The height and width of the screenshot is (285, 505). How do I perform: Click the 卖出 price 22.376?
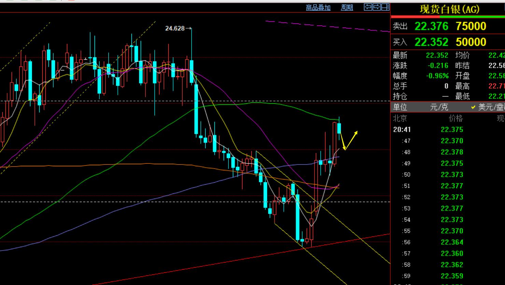click(431, 26)
